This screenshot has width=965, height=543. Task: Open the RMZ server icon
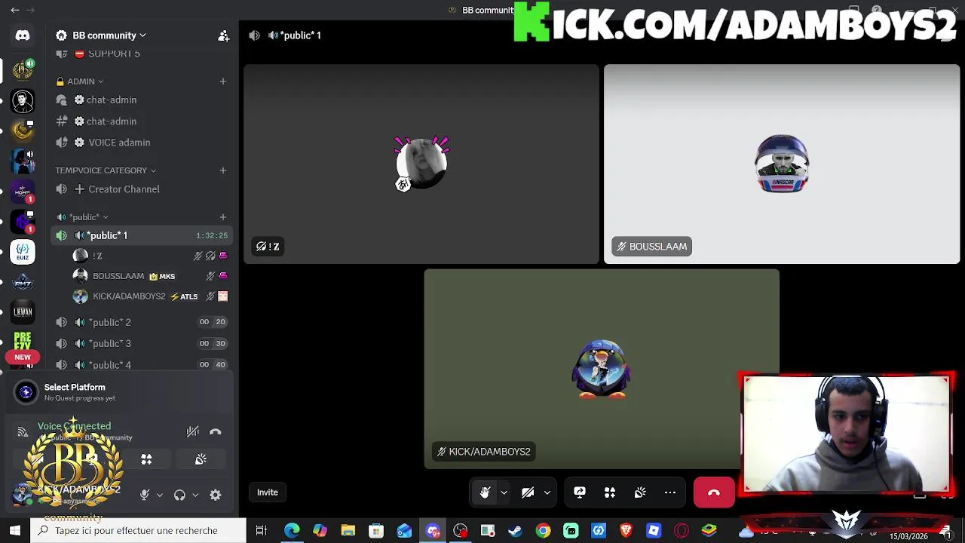23,281
